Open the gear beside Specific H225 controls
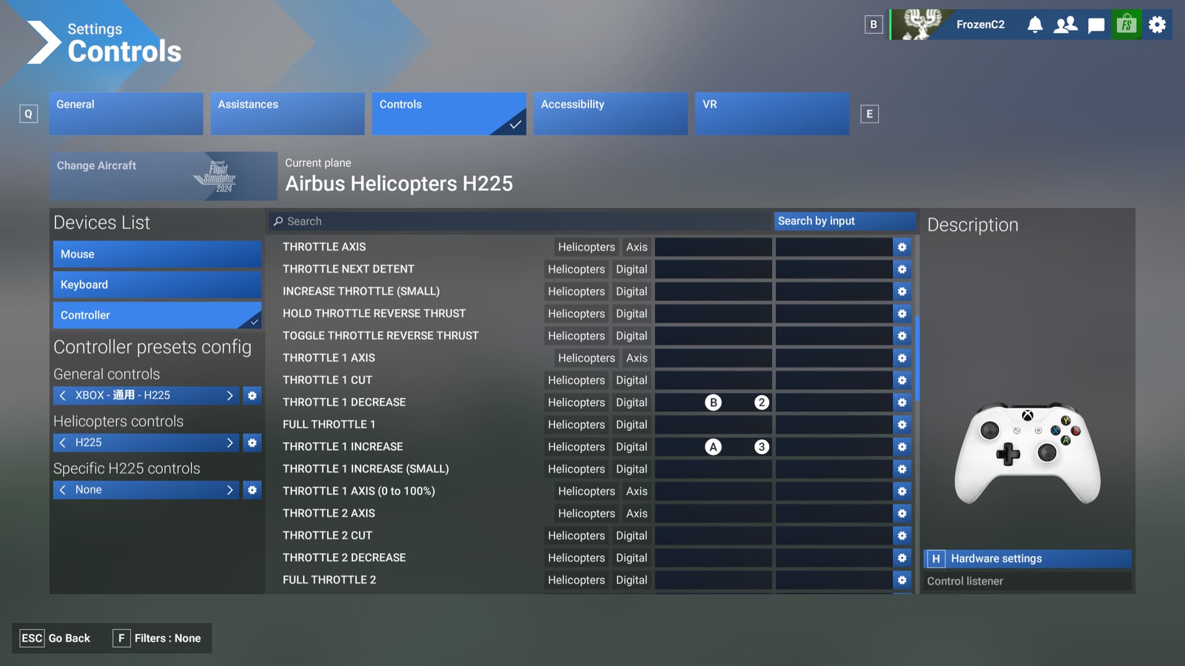Image resolution: width=1185 pixels, height=666 pixels. [x=251, y=490]
